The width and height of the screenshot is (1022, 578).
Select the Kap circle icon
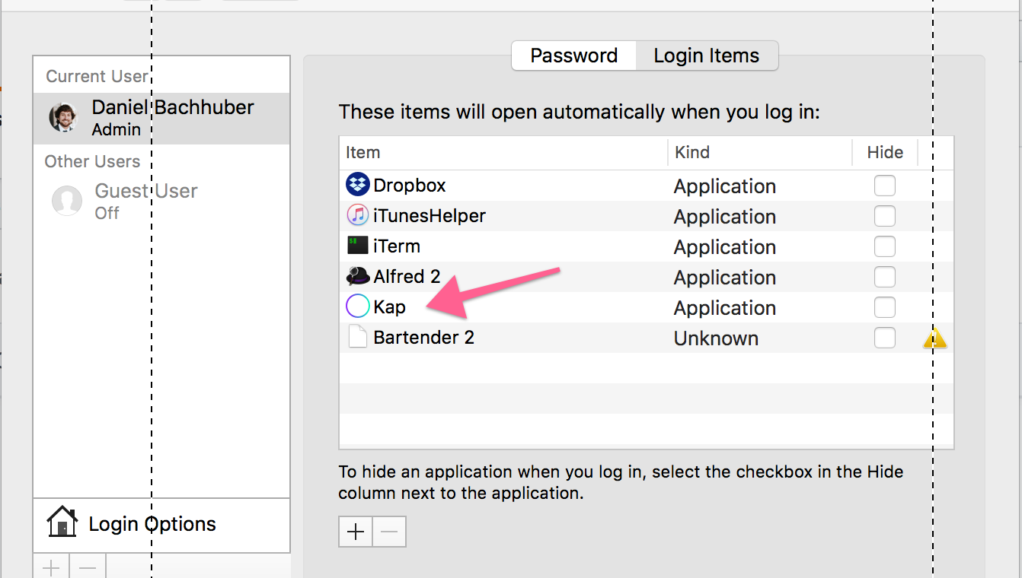click(358, 306)
